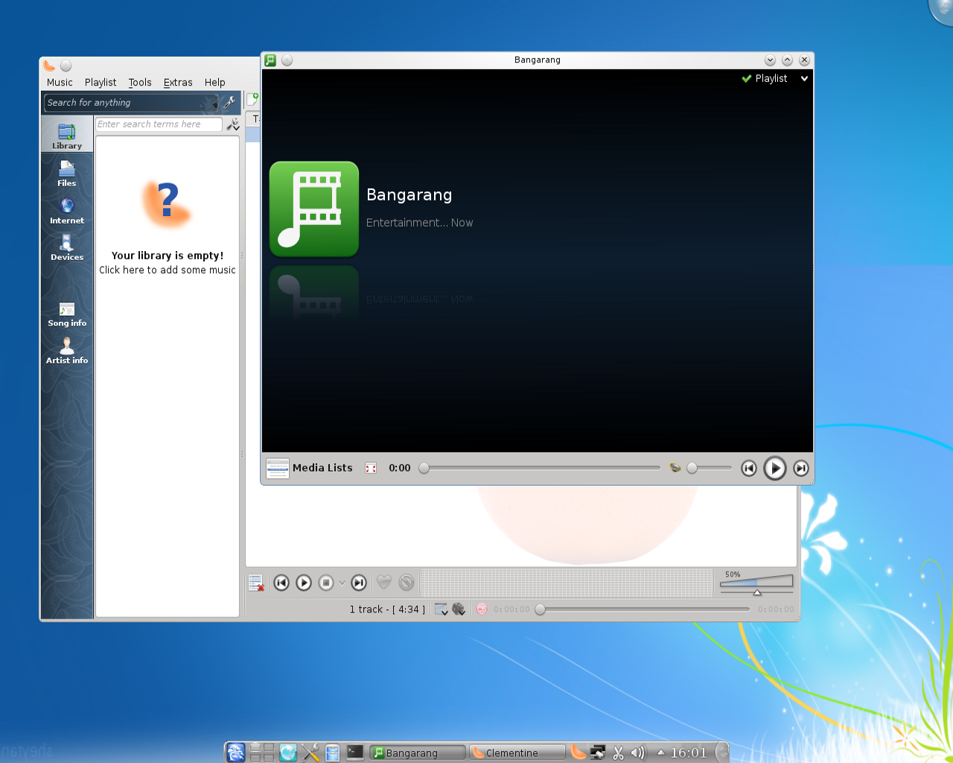Open Files tab in Clementine sidebar

click(x=67, y=173)
